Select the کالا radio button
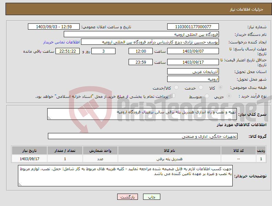 pyautogui.click(x=220, y=87)
